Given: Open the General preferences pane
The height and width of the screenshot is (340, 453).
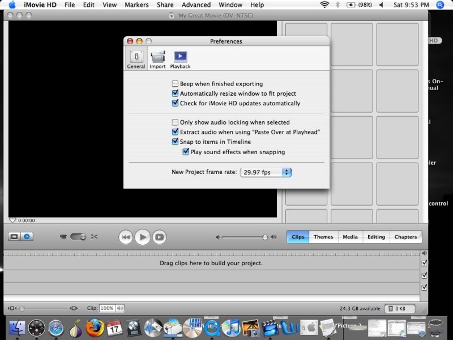Looking at the screenshot, I should (136, 59).
